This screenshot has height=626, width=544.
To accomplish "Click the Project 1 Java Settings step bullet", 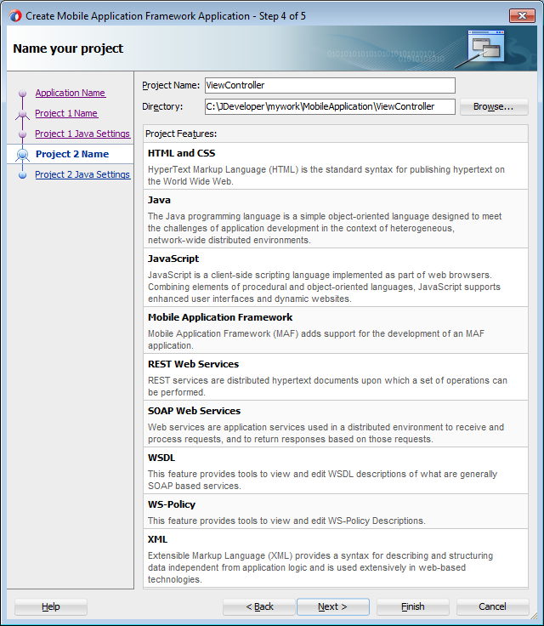I will pyautogui.click(x=22, y=134).
